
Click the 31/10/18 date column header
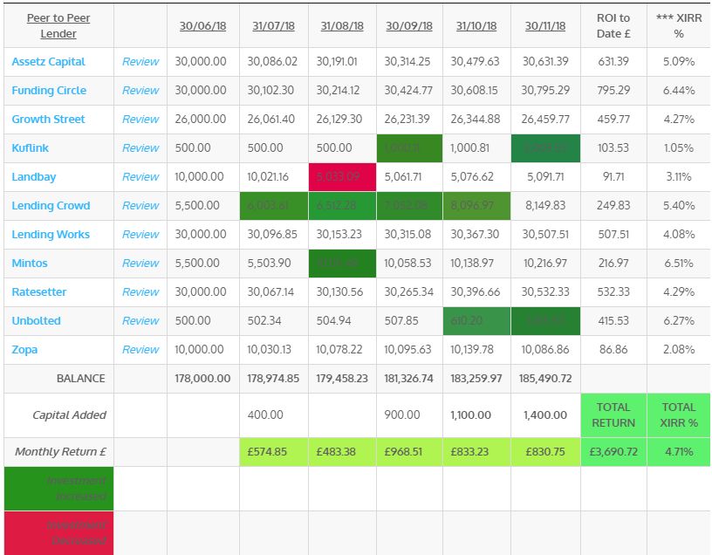[x=476, y=26]
